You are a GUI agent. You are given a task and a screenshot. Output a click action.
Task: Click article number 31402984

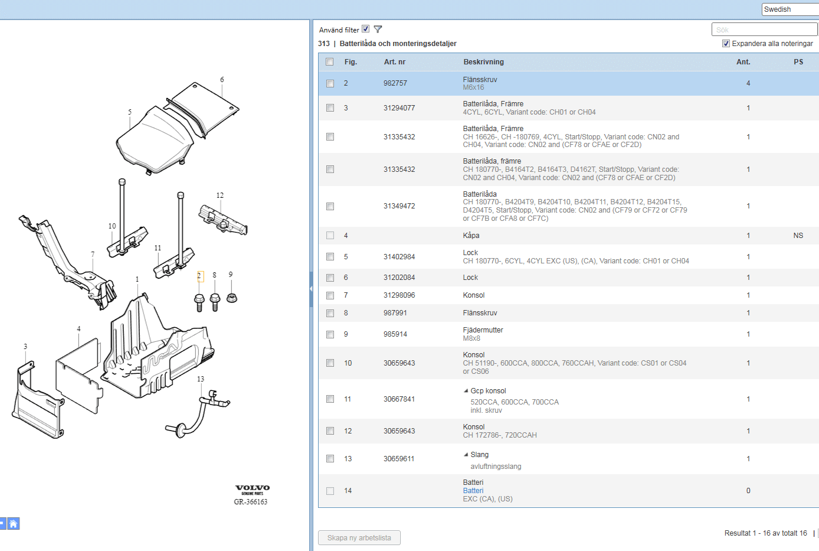coord(399,257)
